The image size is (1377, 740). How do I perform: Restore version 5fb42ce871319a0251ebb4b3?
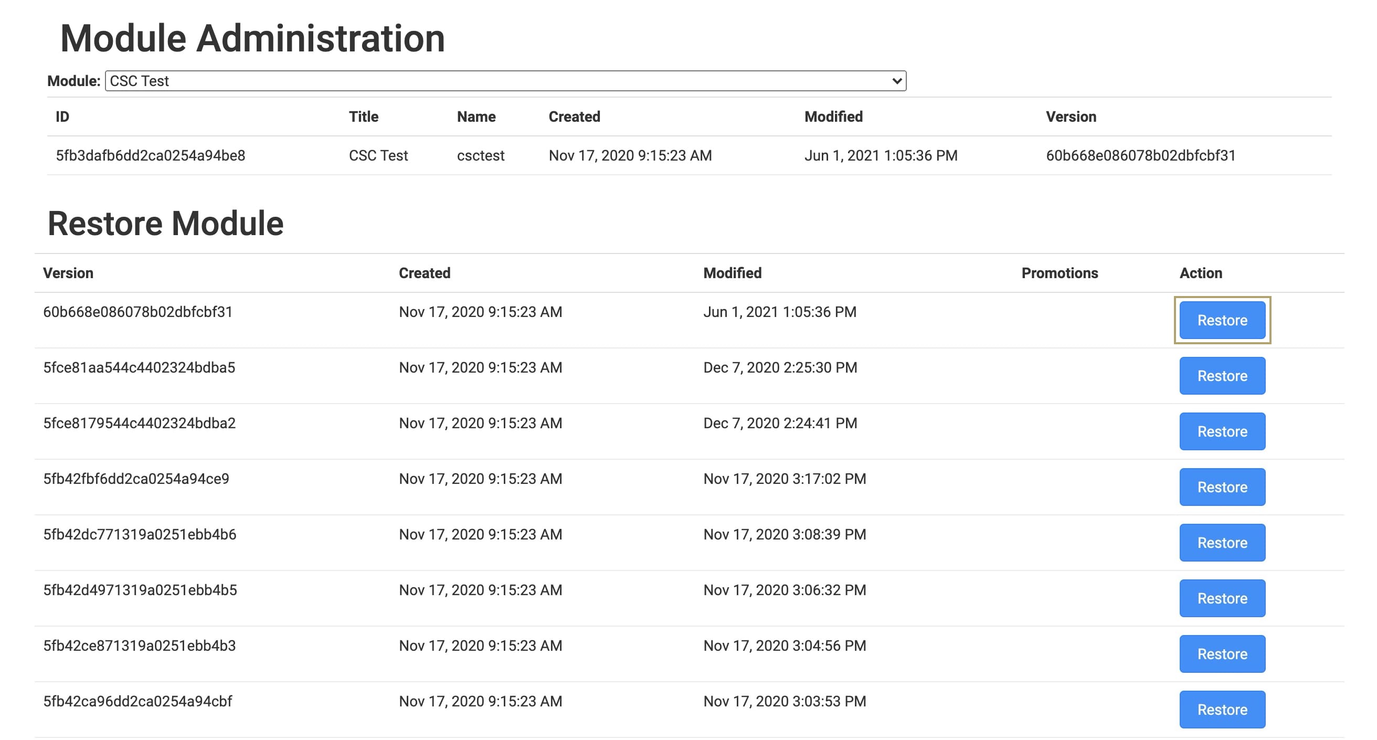tap(1222, 654)
